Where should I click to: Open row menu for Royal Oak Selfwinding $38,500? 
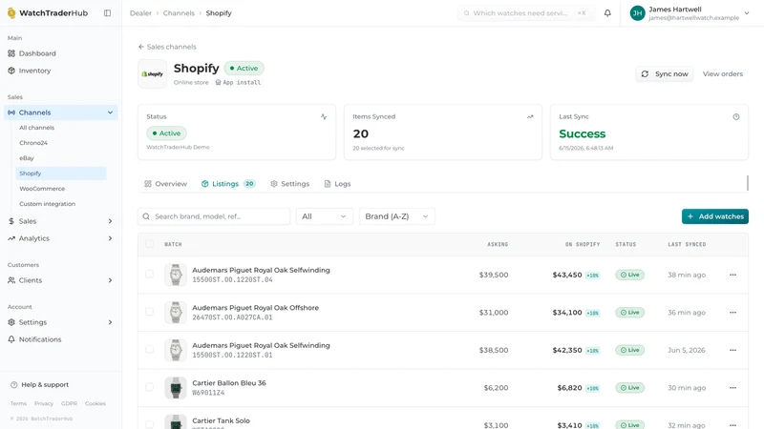732,350
